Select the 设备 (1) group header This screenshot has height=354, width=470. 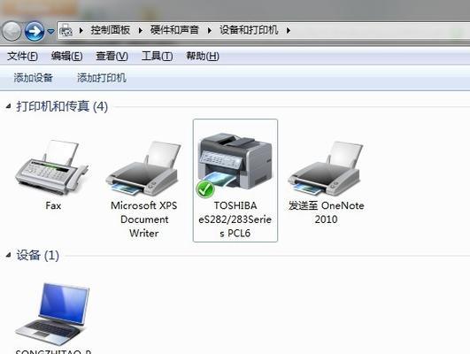[x=37, y=256]
